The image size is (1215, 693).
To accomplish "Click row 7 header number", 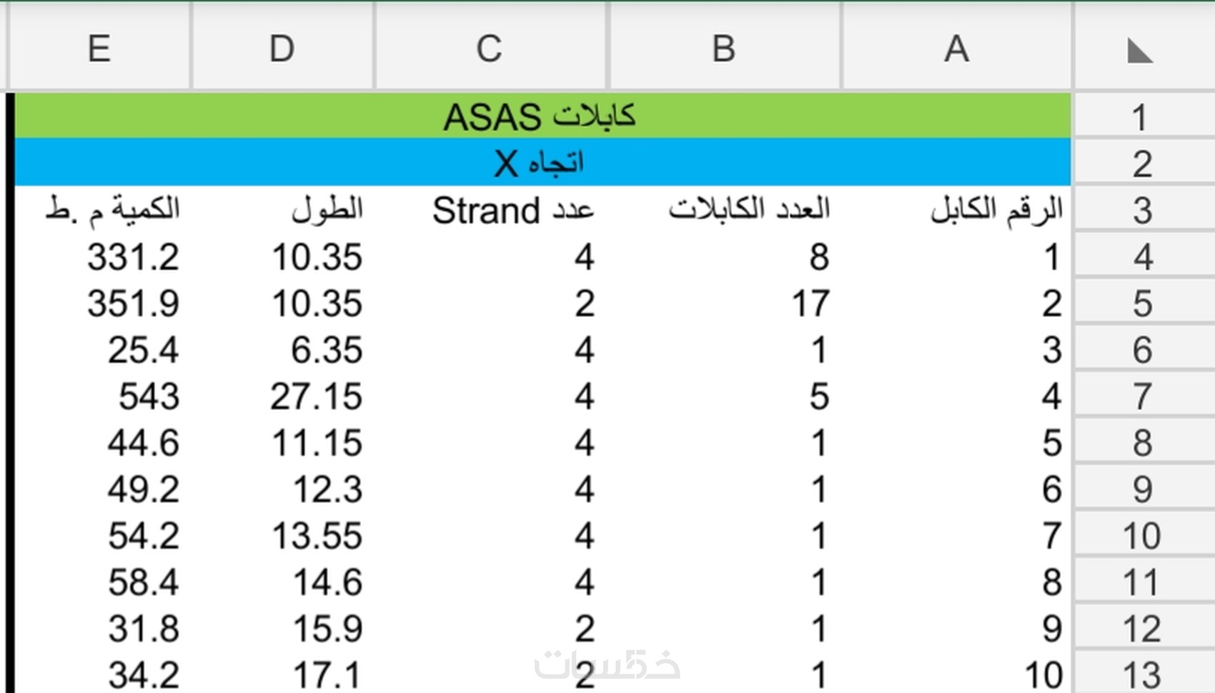I will pos(1142,396).
